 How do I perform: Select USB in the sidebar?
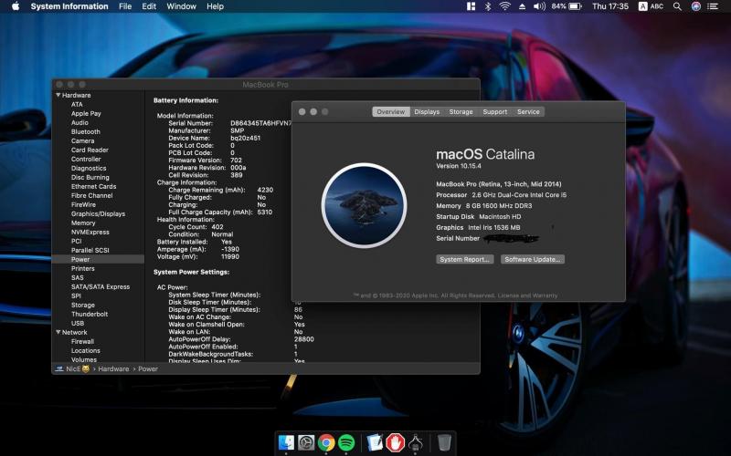point(78,323)
